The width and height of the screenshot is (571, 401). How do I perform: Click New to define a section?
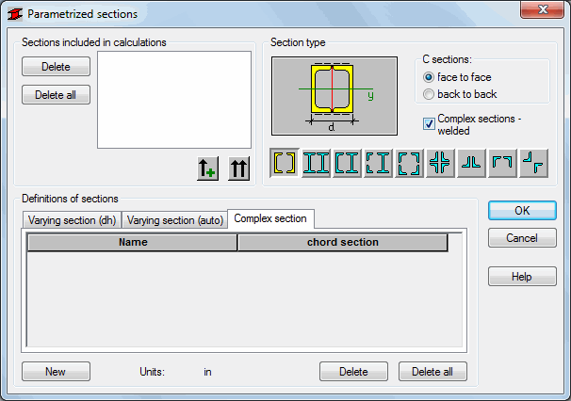tap(56, 372)
